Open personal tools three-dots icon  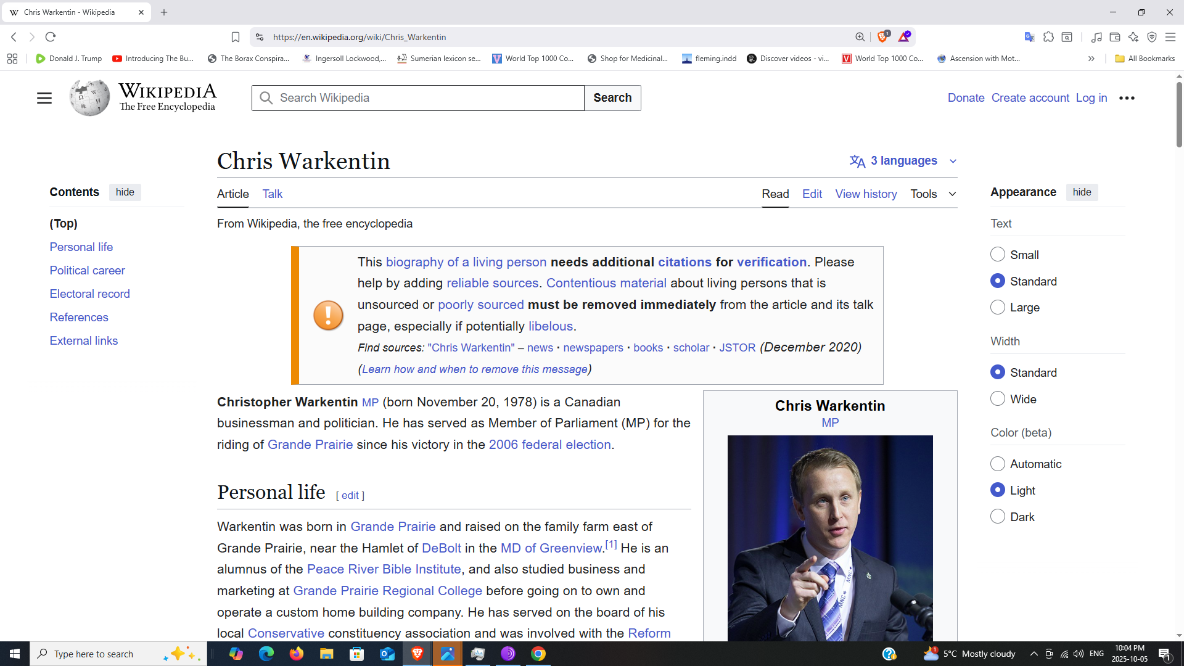coord(1127,98)
